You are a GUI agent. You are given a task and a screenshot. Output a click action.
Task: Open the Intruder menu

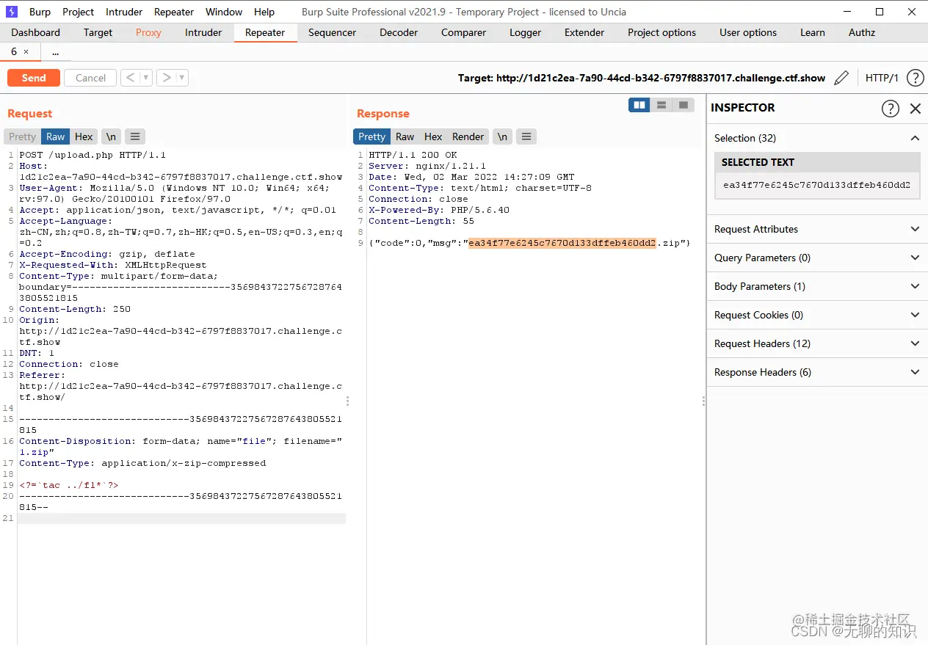tap(124, 12)
